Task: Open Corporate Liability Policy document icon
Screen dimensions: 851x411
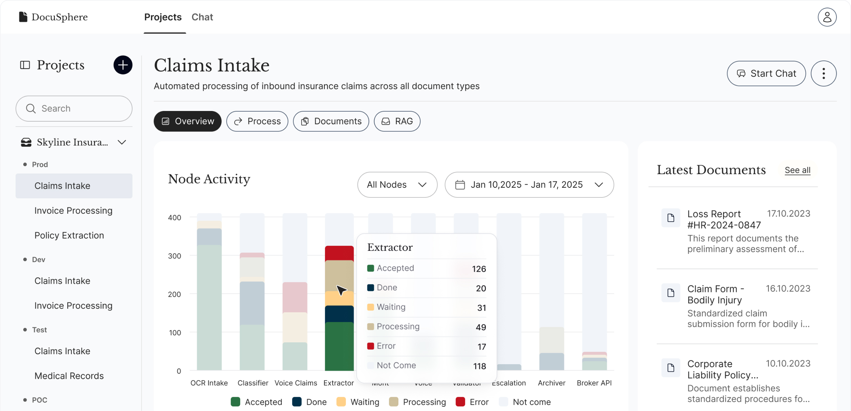Action: [671, 367]
